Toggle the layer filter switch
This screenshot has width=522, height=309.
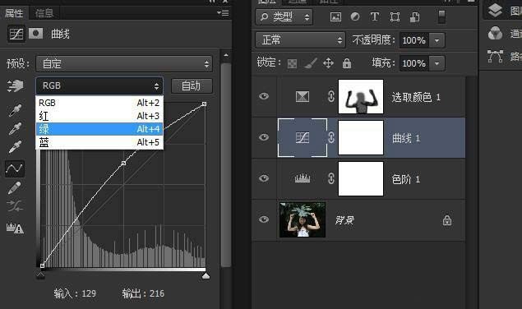441,16
